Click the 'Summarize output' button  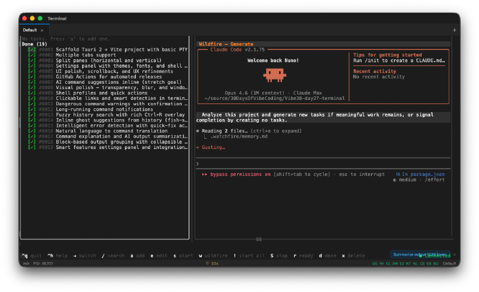click(x=420, y=254)
